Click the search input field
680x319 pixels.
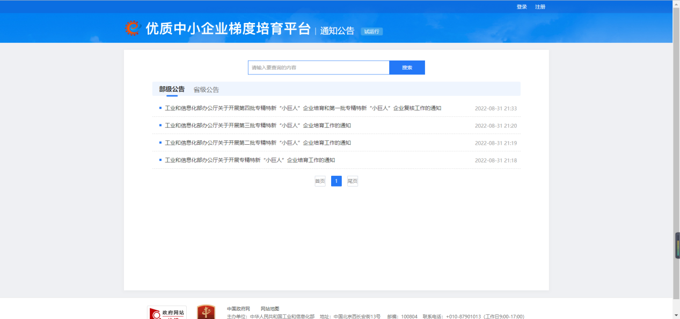(318, 68)
